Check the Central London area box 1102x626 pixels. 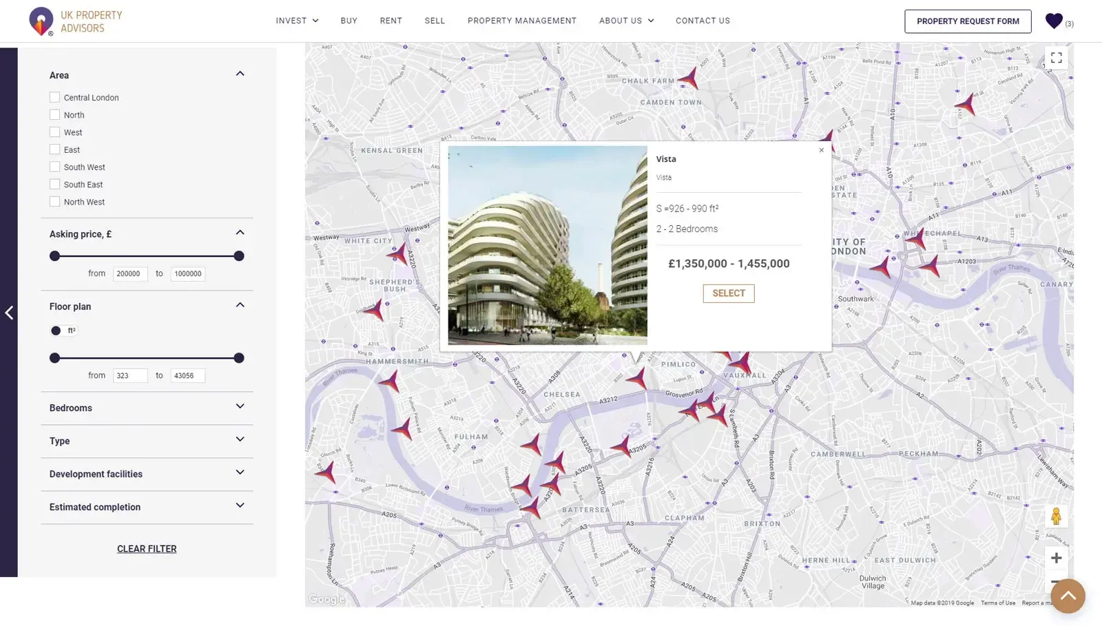pyautogui.click(x=54, y=97)
